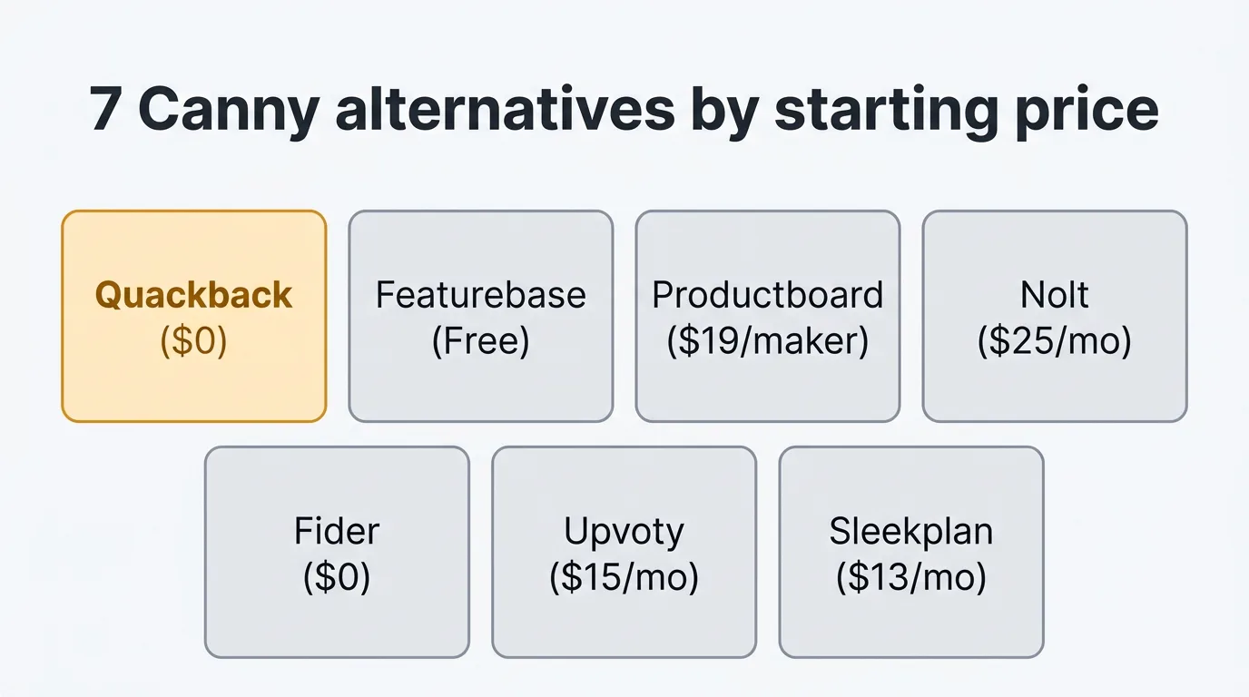Click the "($0)" price under Quackback
Screen dimensions: 1249x697
pyautogui.click(x=193, y=341)
